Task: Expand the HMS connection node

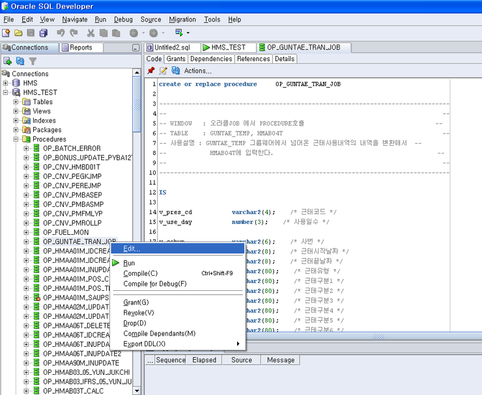Action: [x=6, y=83]
